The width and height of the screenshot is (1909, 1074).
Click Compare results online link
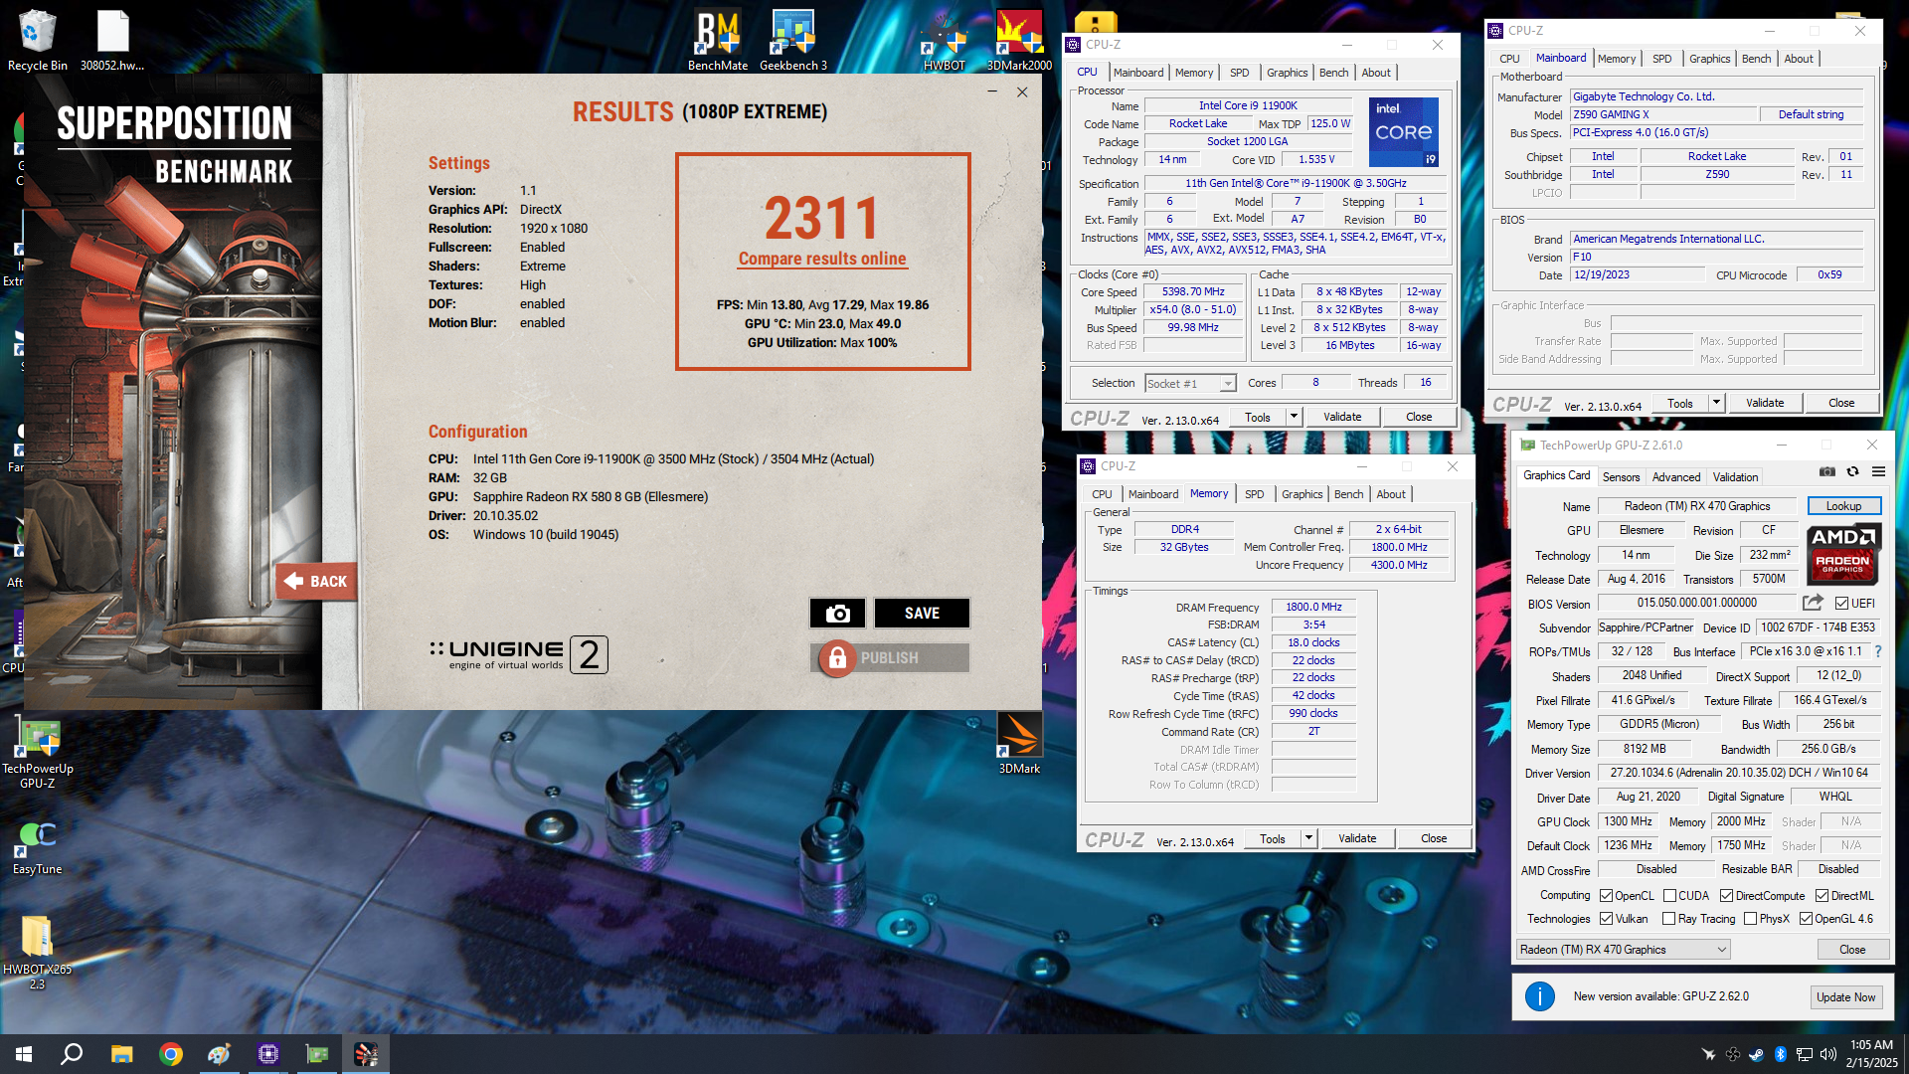pyautogui.click(x=822, y=259)
